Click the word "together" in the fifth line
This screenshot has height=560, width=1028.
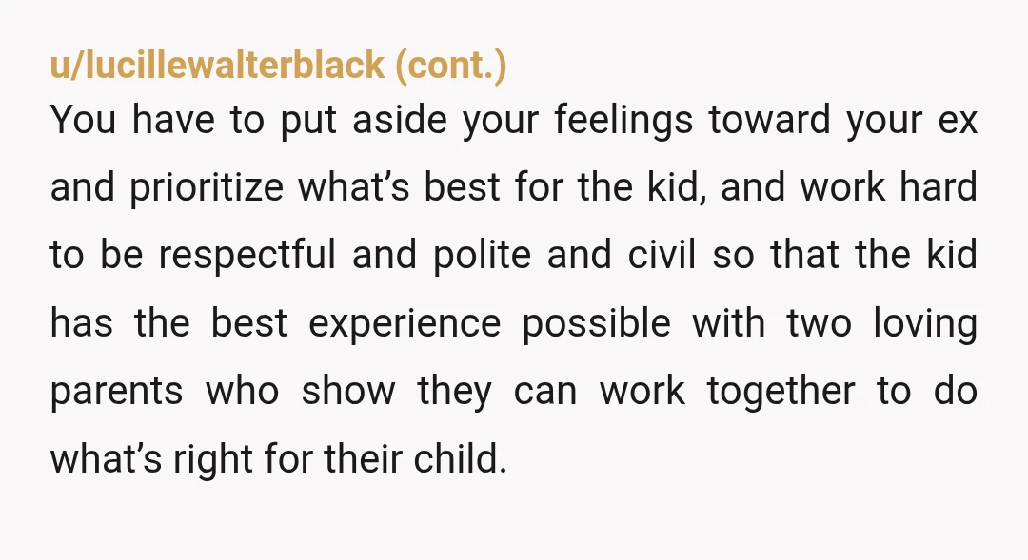[781, 392]
